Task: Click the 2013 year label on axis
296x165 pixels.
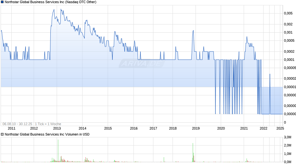Action: click(x=57, y=128)
